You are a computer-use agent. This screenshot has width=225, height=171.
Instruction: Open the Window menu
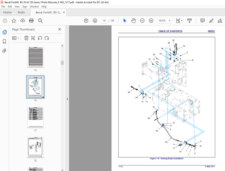pos(34,7)
